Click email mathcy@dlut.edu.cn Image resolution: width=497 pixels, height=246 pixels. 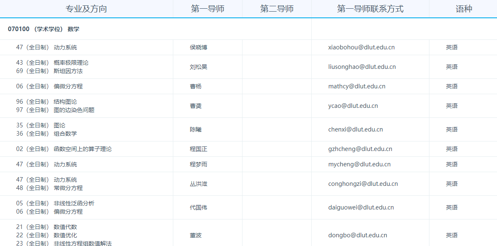click(x=357, y=86)
